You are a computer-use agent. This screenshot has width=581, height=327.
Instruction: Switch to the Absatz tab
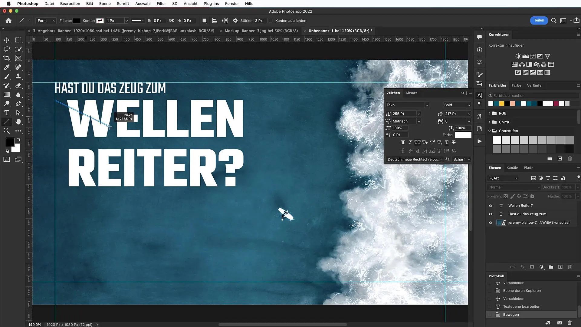tap(411, 93)
